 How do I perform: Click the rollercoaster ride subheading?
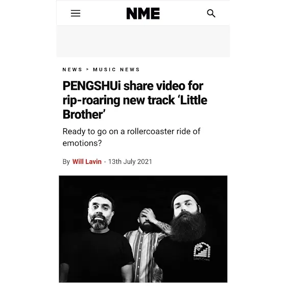[x=131, y=137]
